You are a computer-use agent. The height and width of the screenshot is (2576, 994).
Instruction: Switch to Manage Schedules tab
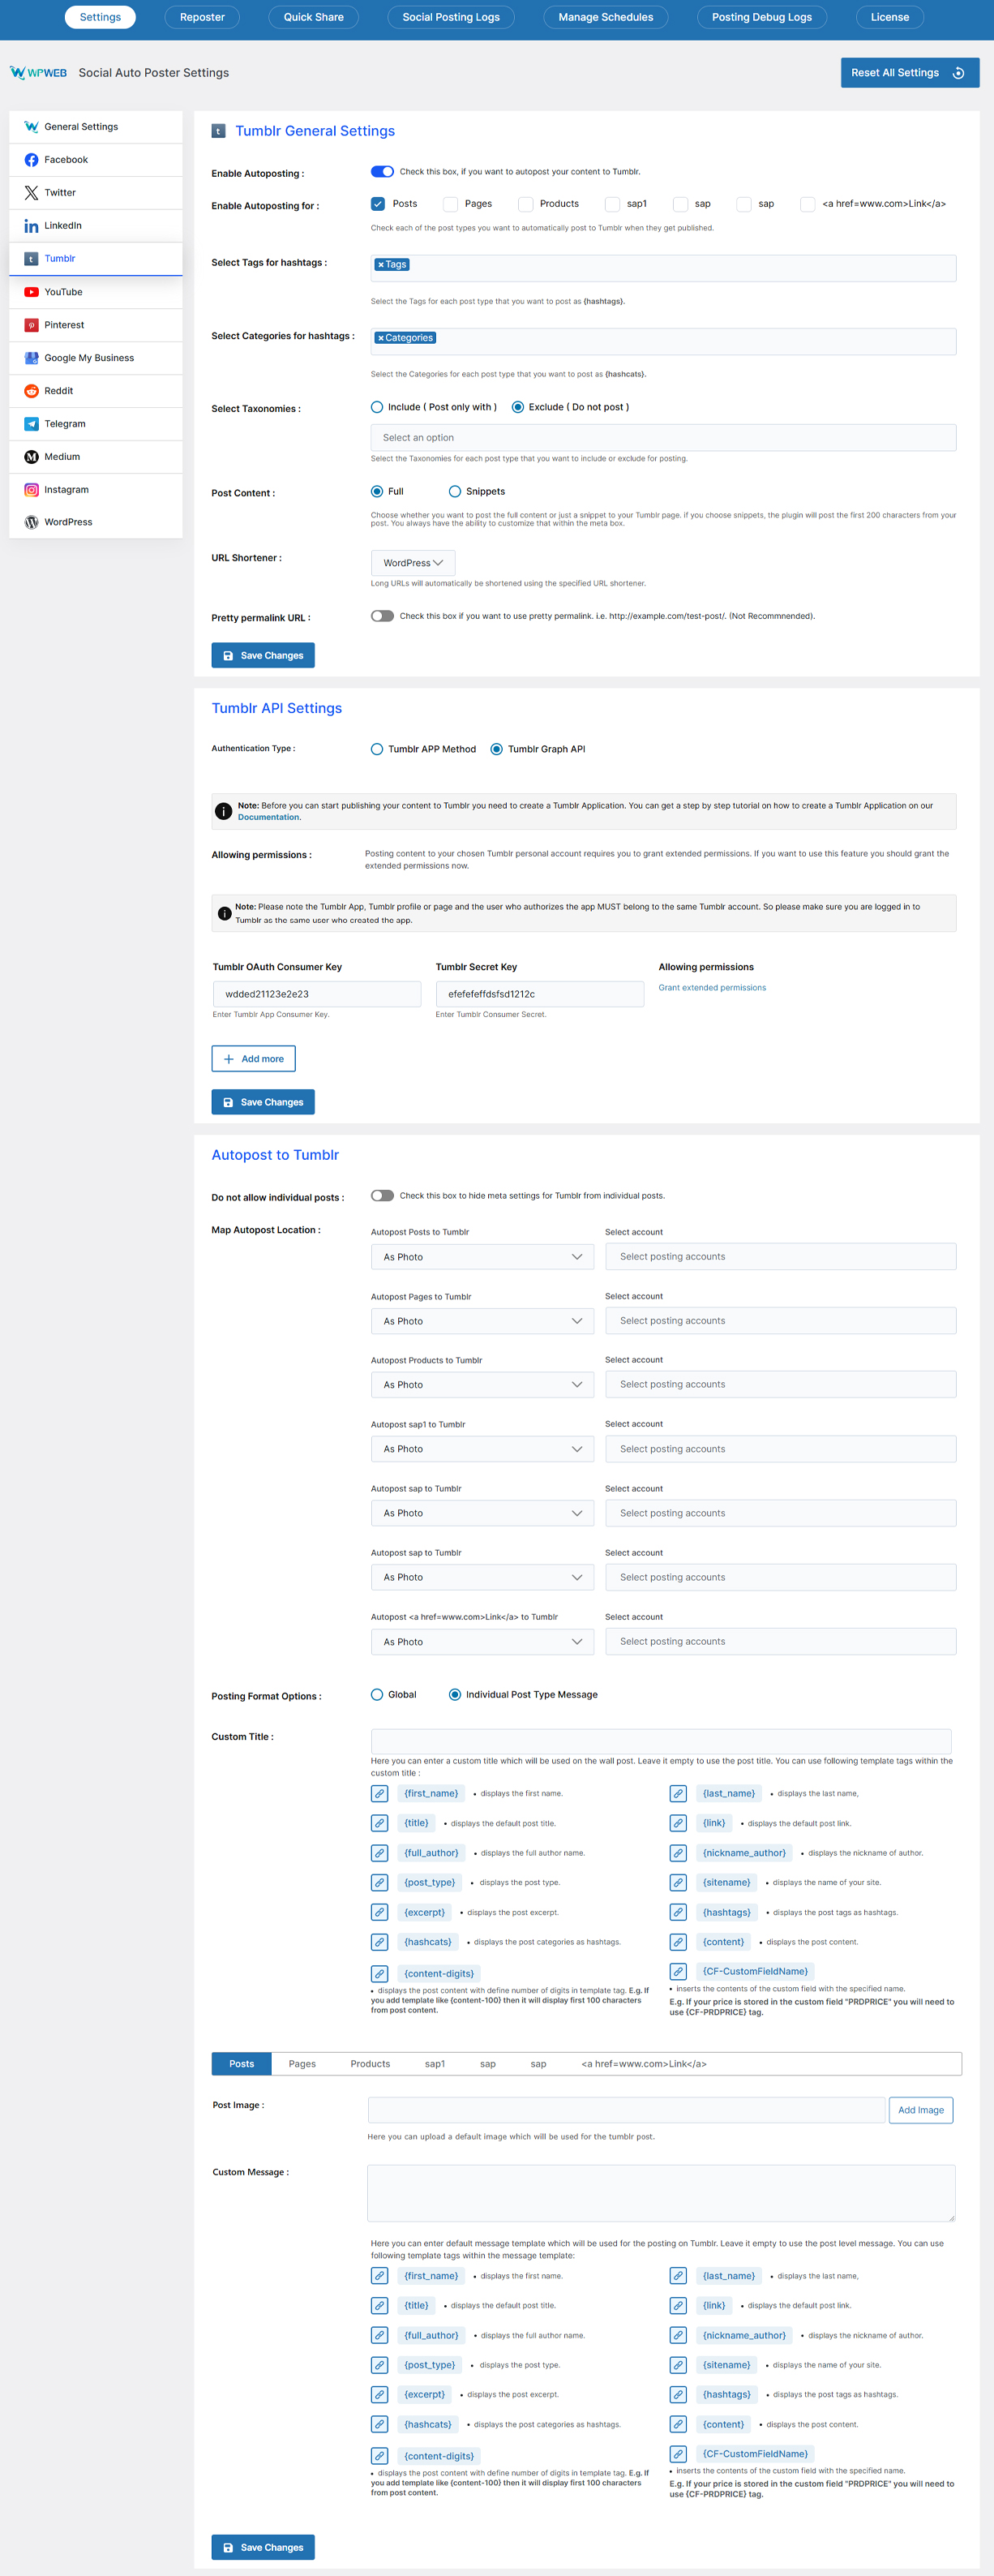[605, 17]
